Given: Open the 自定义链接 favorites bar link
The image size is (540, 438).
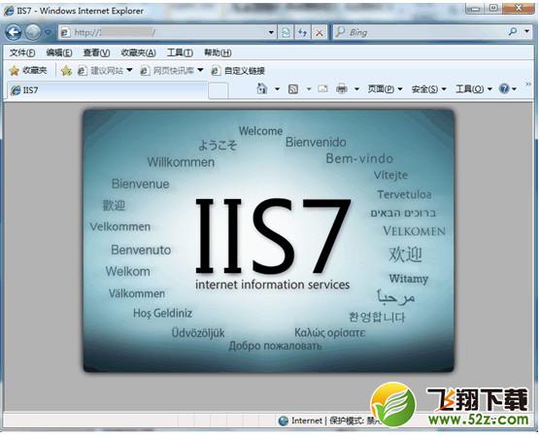Looking at the screenshot, I should [x=238, y=71].
